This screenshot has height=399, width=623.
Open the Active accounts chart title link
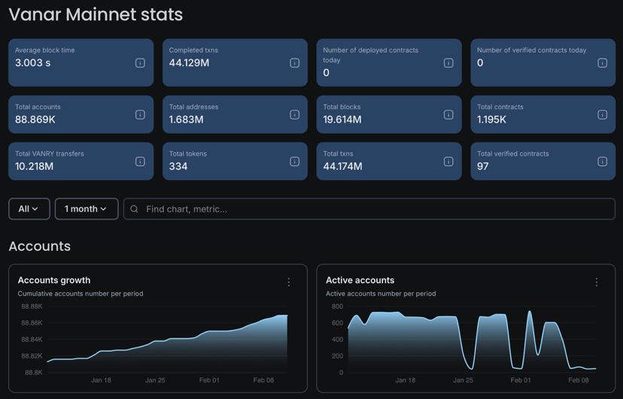(360, 280)
